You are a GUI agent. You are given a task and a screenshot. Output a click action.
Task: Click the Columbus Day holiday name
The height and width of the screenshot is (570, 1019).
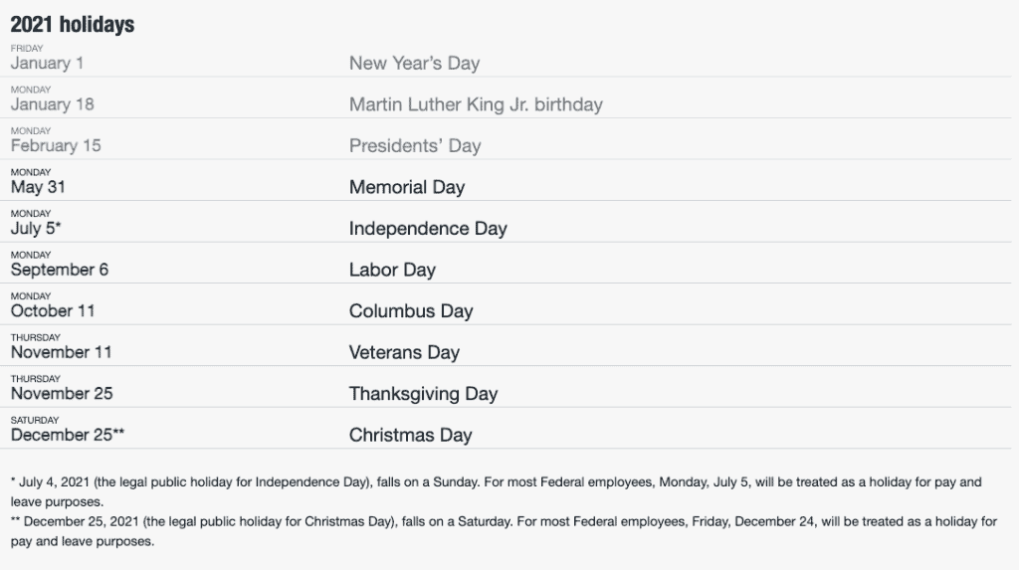point(411,310)
